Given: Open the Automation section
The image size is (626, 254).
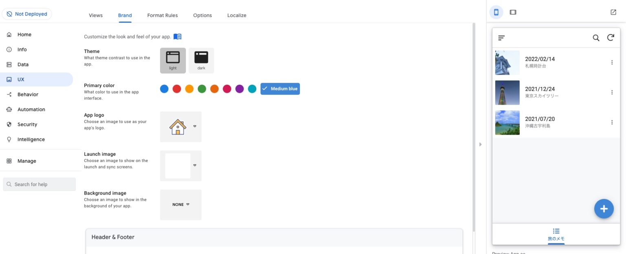Looking at the screenshot, I should pos(31,109).
